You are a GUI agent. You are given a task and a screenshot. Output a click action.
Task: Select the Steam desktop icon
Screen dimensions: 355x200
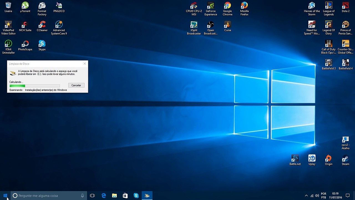click(346, 160)
